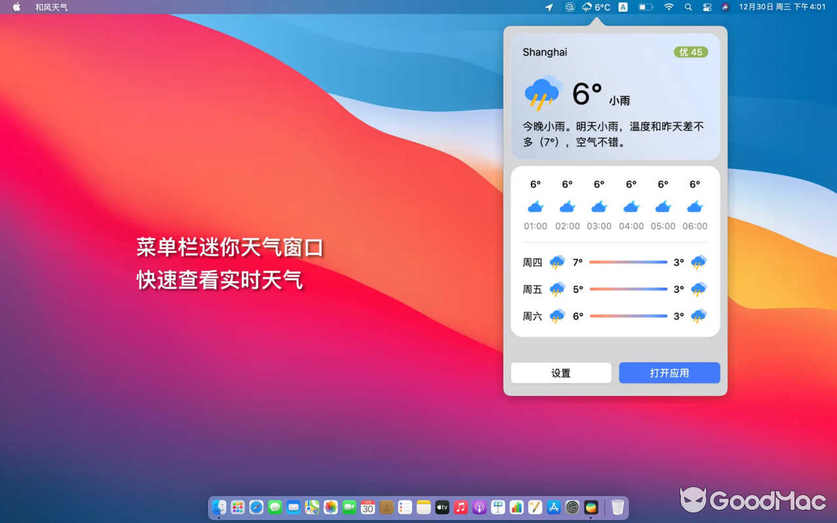Viewport: 837px width, 523px height.
Task: Open Safari from the Dock
Action: point(256,507)
